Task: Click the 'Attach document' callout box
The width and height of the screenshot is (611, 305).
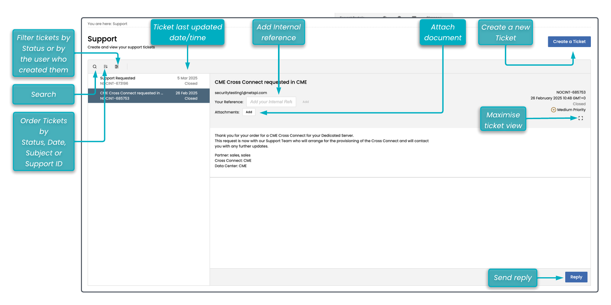Action: [x=442, y=32]
